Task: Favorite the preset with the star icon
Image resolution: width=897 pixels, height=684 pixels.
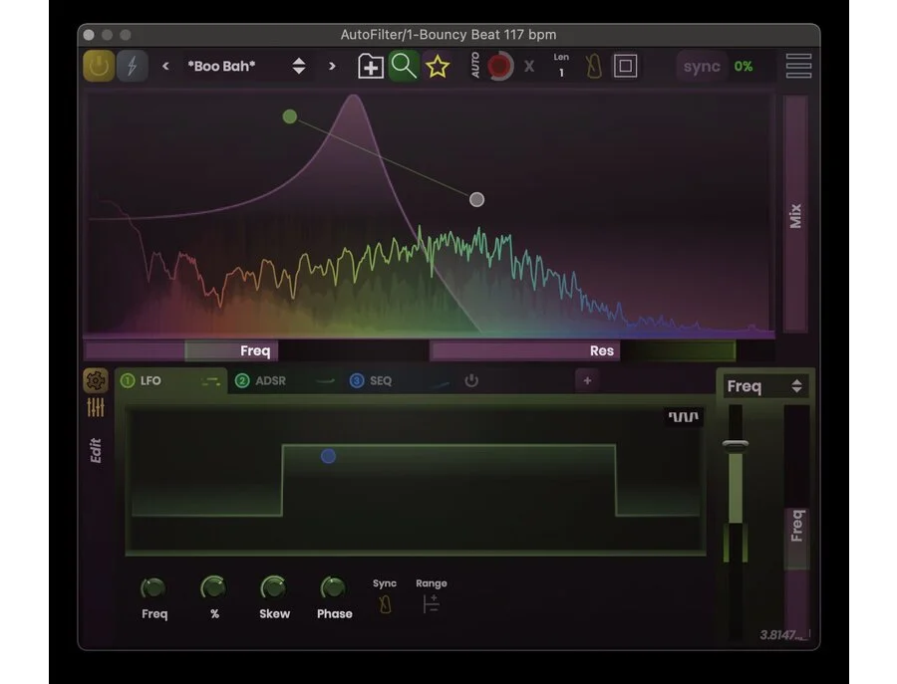Action: 438,67
